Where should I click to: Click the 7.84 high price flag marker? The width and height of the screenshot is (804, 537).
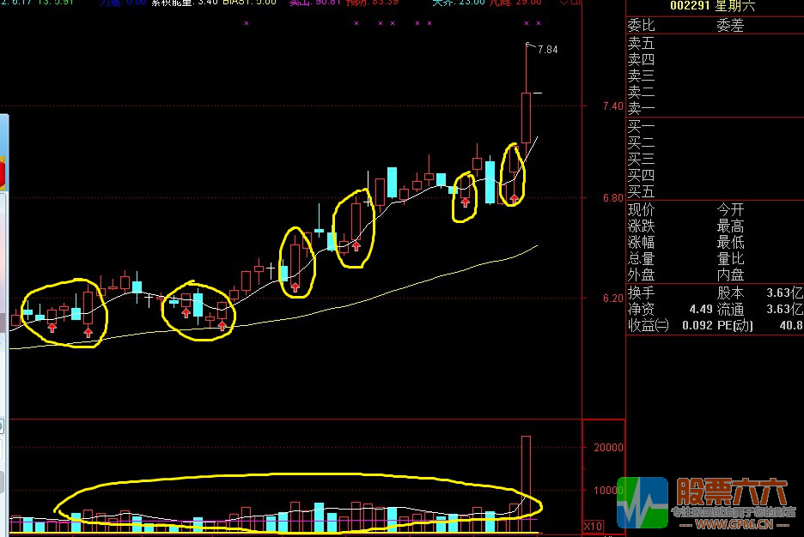pyautogui.click(x=546, y=50)
